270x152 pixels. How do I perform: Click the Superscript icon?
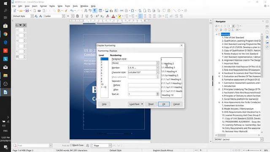click(x=97, y=16)
